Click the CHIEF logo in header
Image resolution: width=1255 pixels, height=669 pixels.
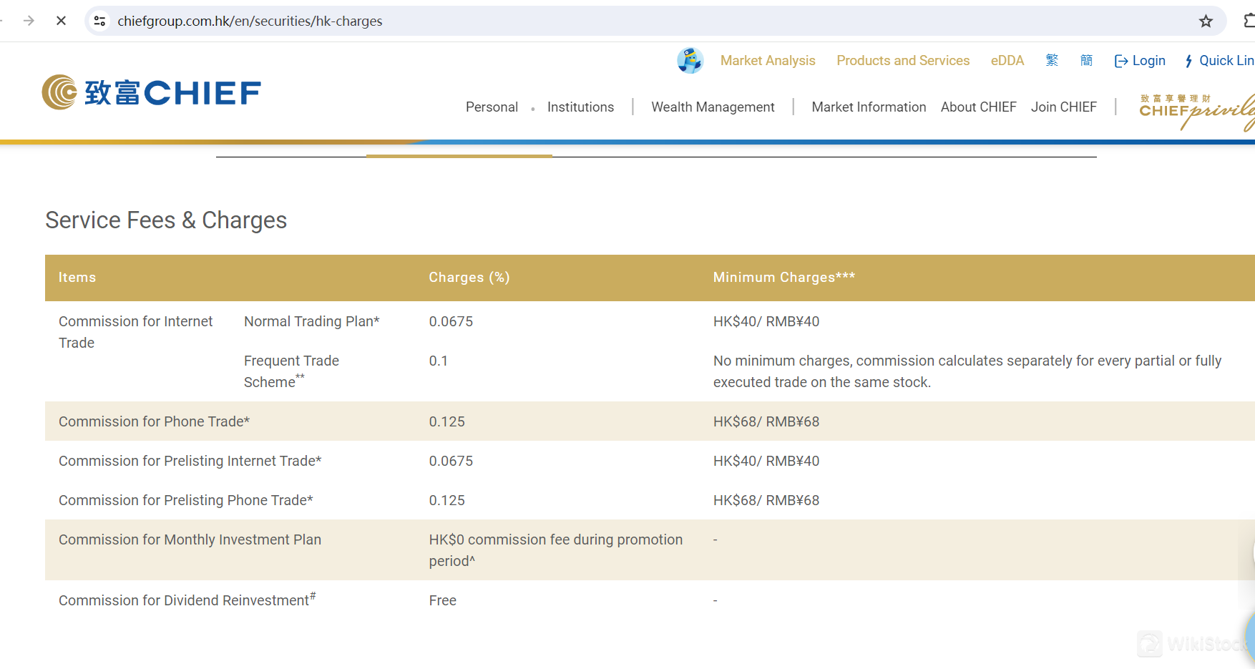tap(152, 92)
